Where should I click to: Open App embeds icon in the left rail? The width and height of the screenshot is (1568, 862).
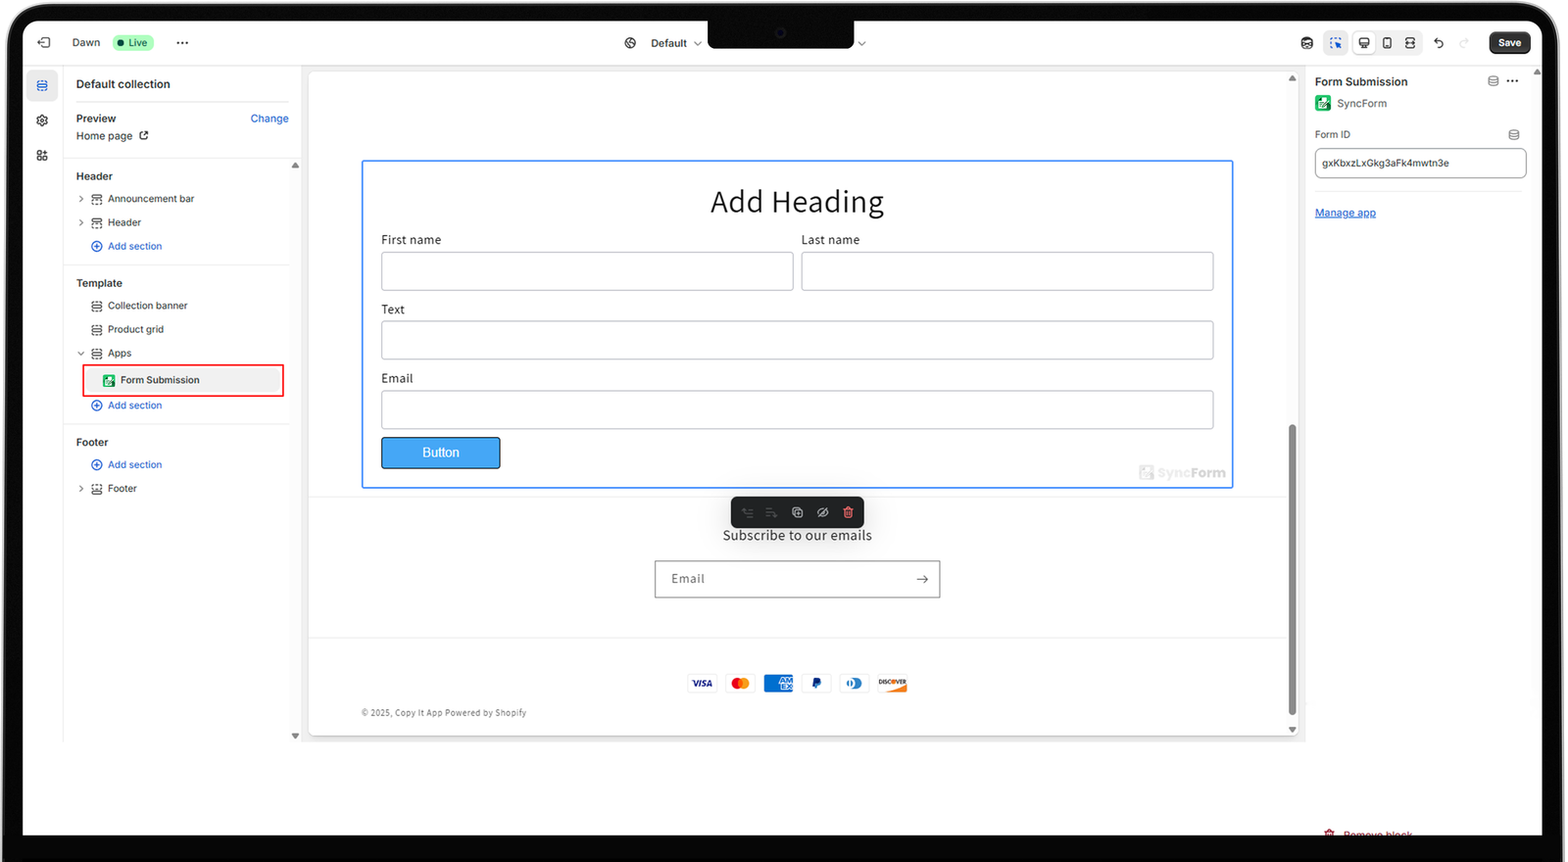tap(42, 156)
